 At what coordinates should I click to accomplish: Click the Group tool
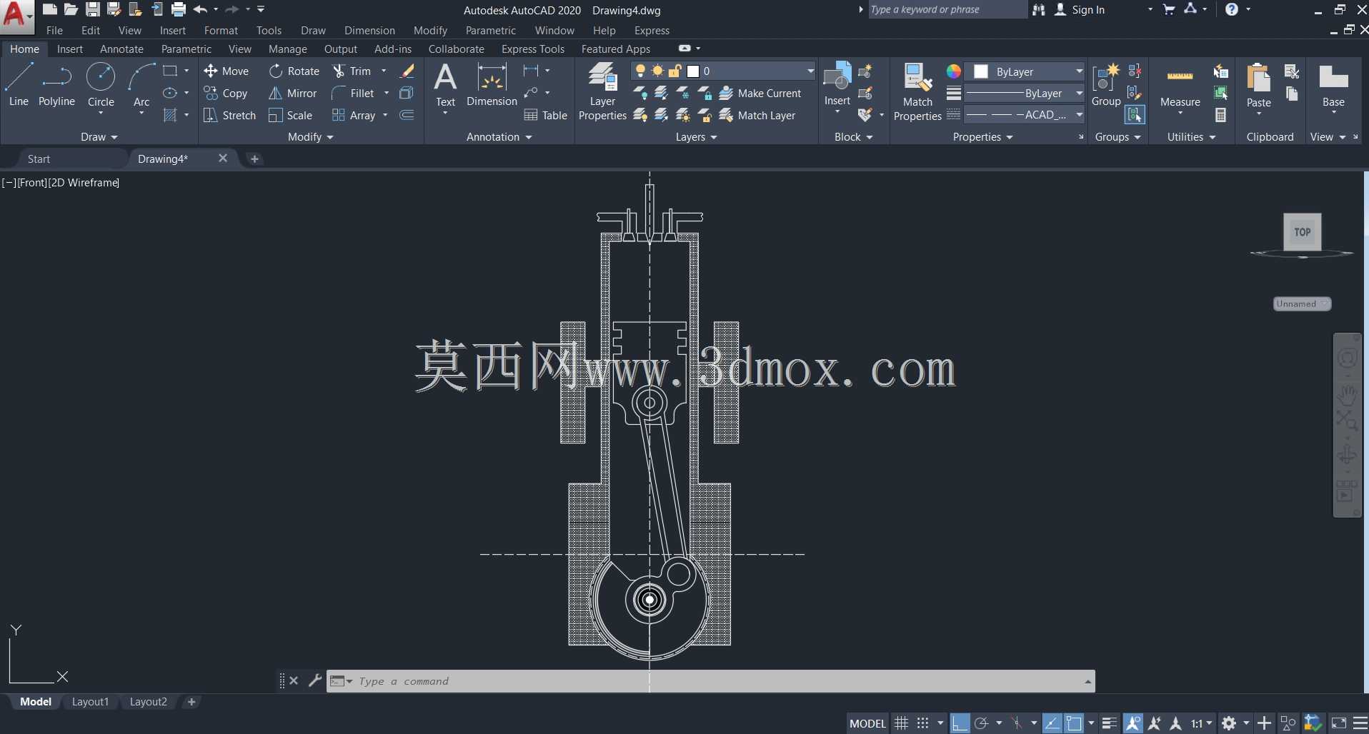coord(1106,85)
